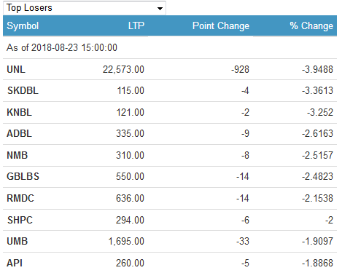The width and height of the screenshot is (342, 273).
Task: Select the NMB symbol link
Action: click(x=17, y=155)
